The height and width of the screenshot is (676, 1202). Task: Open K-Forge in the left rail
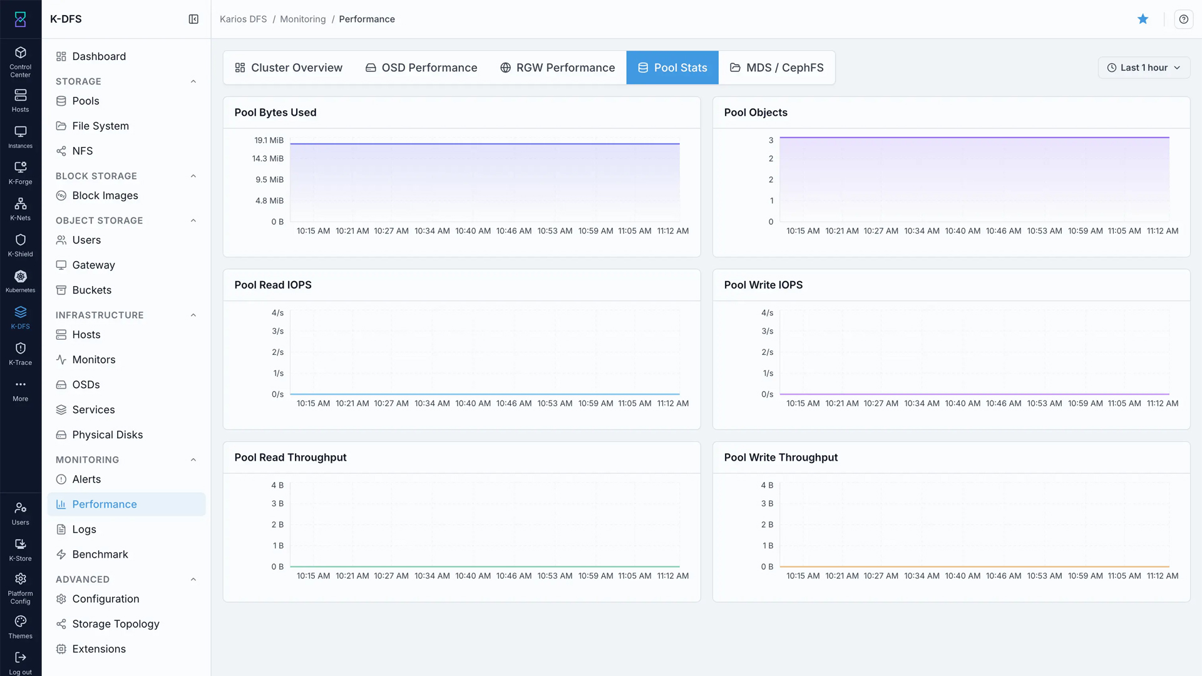point(20,173)
